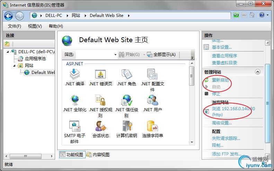
Task: Collapse the 管理网站 section chevron
Action: click(258, 72)
